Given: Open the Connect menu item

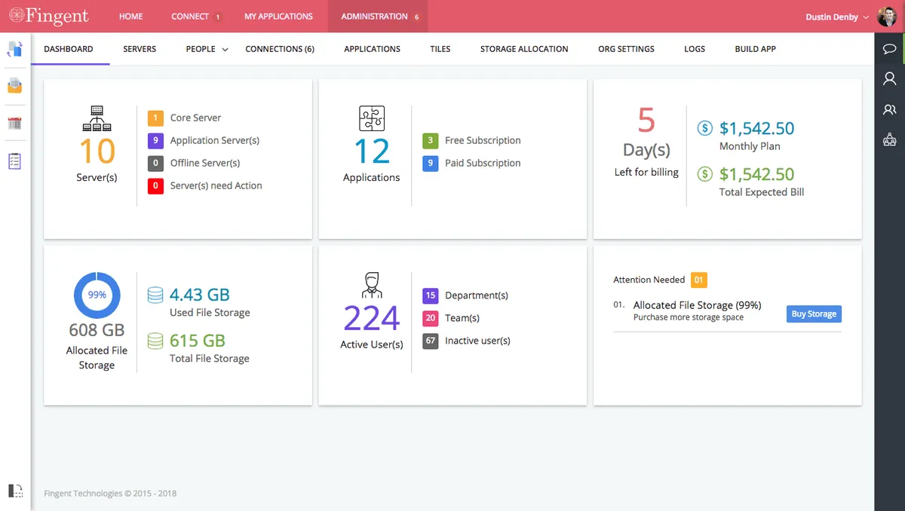Looking at the screenshot, I should 190,17.
